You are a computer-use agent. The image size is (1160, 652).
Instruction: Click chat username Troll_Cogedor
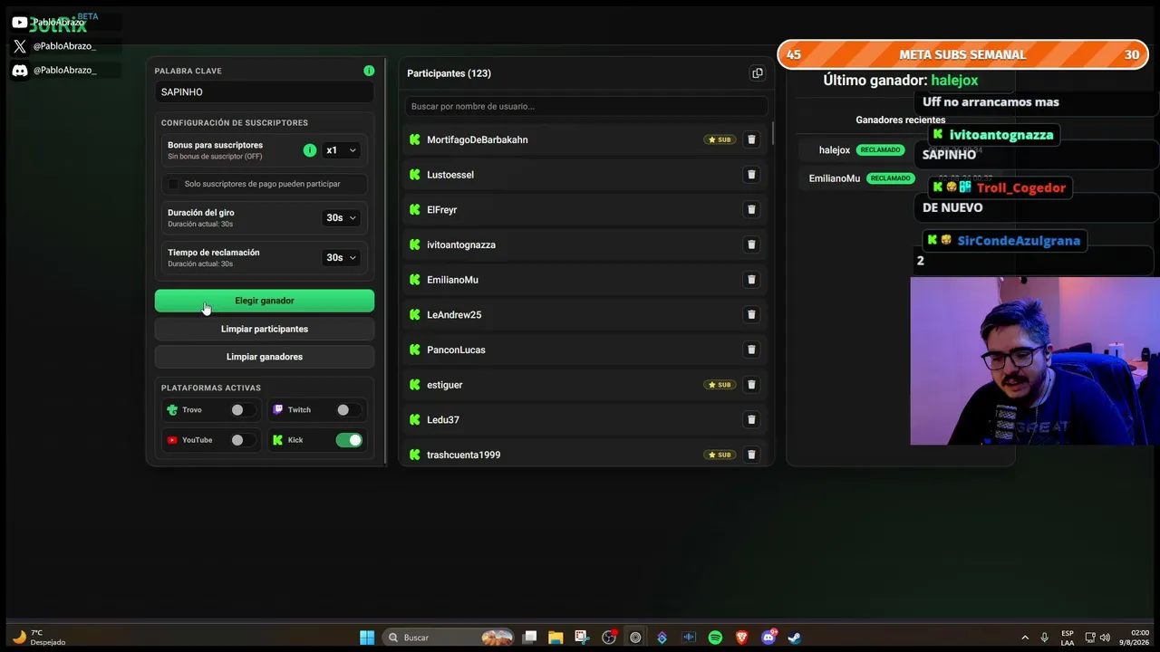pos(1021,187)
